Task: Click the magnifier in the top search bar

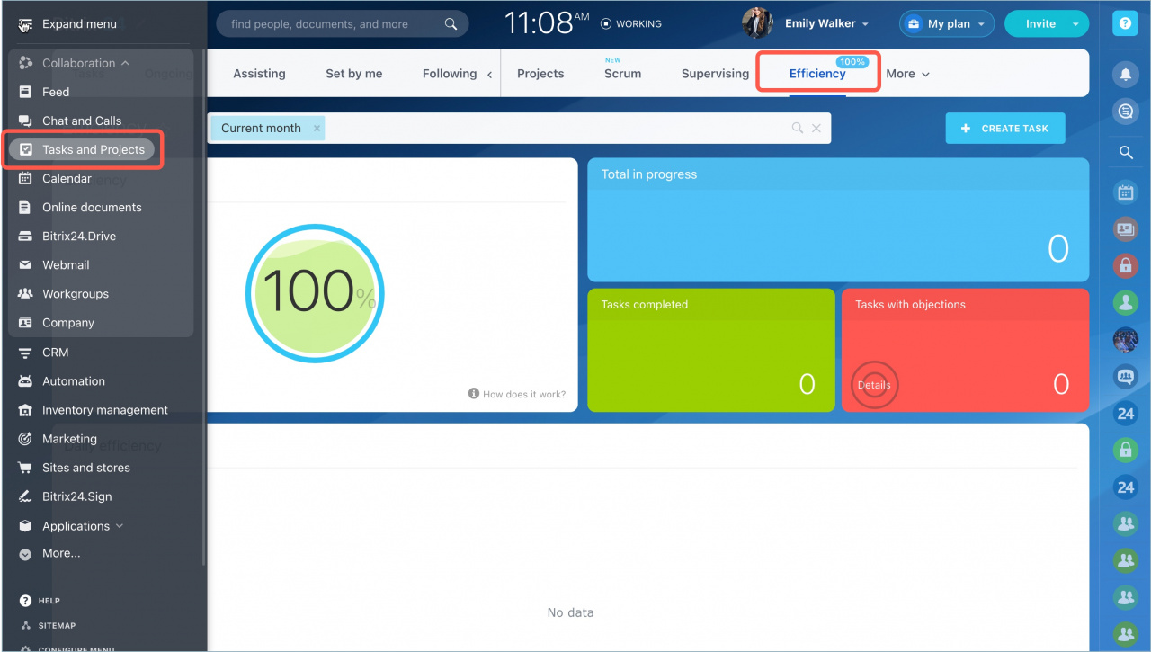Action: click(451, 24)
